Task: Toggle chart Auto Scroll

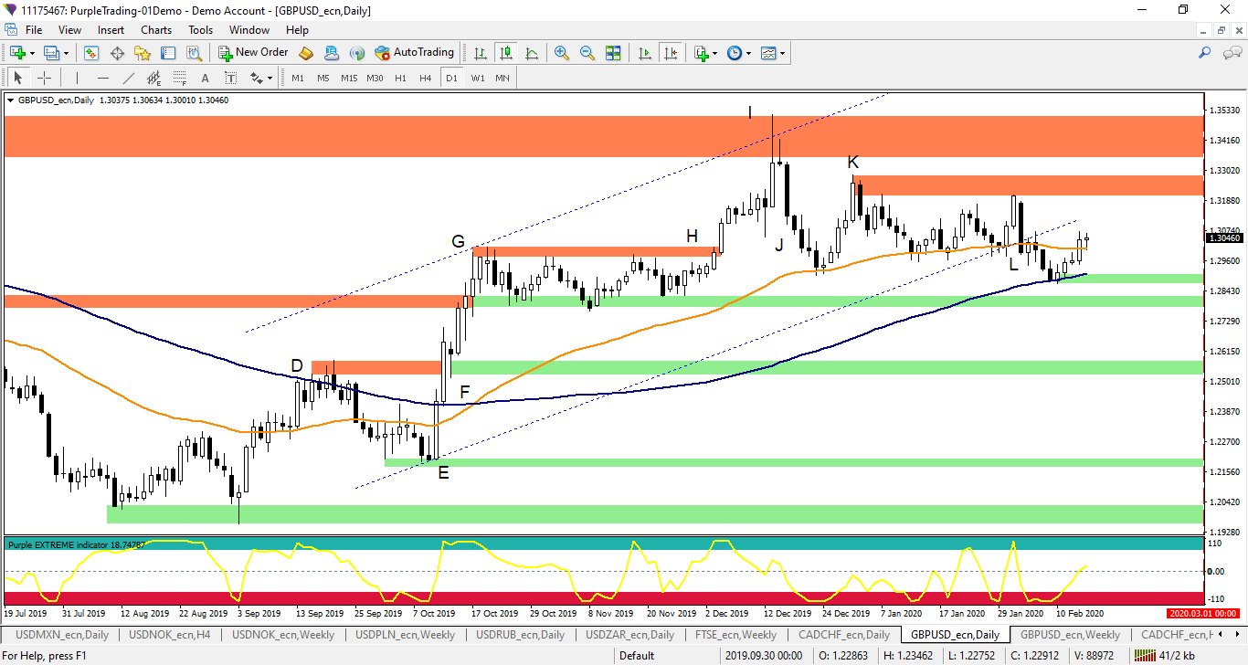Action: [x=645, y=53]
